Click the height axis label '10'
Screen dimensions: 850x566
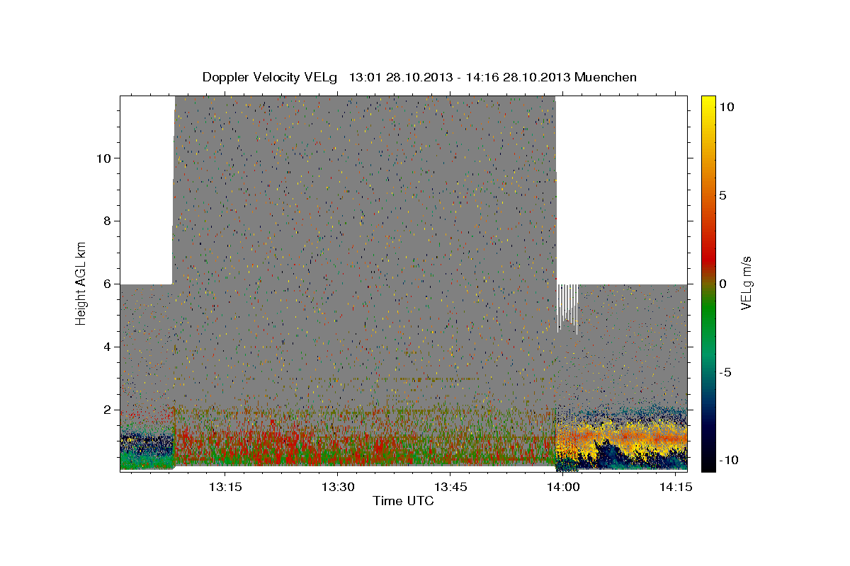103,158
